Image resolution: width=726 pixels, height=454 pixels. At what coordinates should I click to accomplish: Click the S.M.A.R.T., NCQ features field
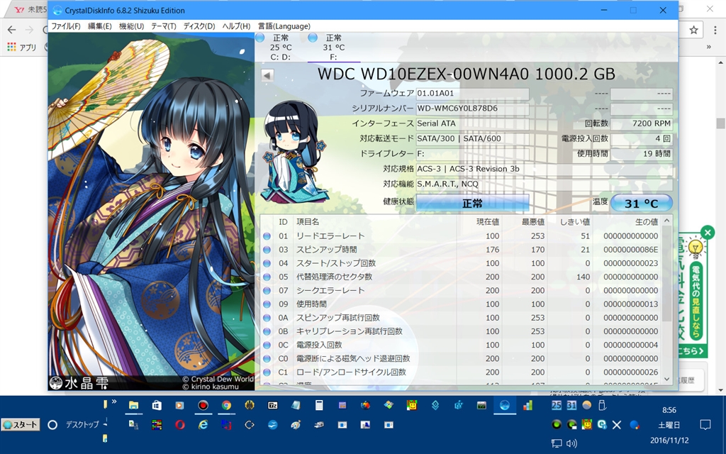[x=544, y=184]
